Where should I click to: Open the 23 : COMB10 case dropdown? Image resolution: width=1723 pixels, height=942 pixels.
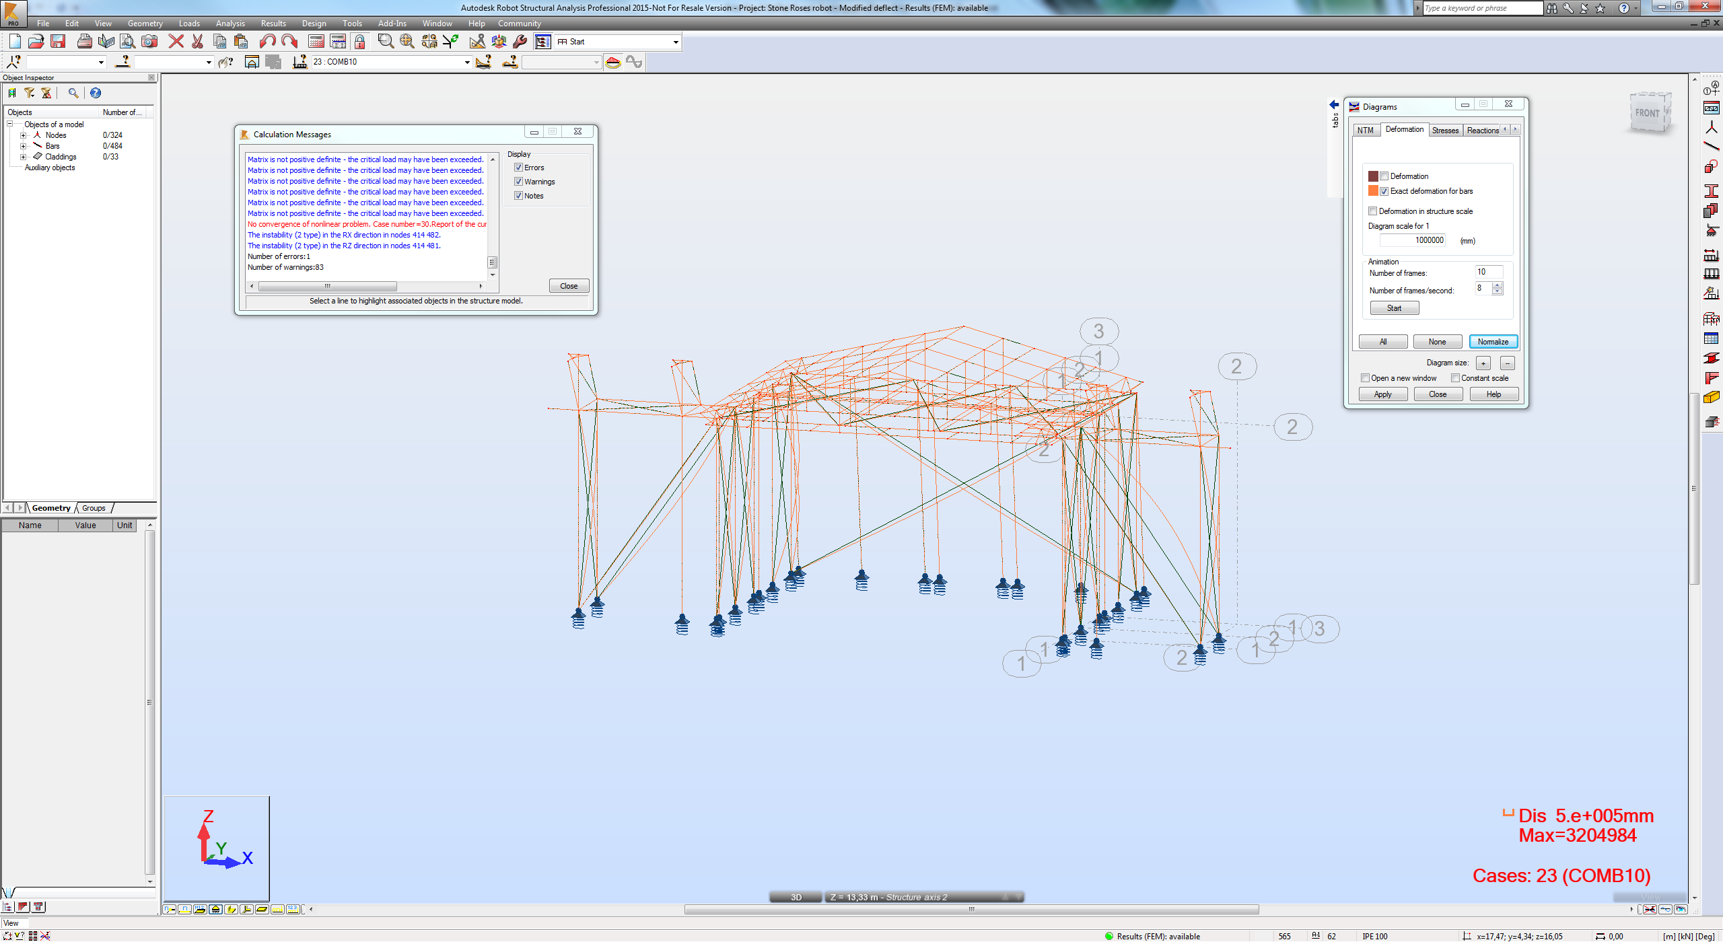465,62
